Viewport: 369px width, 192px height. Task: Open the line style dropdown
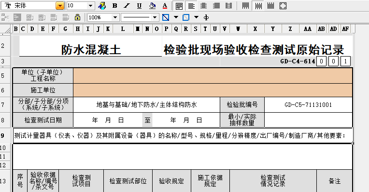coord(155,17)
